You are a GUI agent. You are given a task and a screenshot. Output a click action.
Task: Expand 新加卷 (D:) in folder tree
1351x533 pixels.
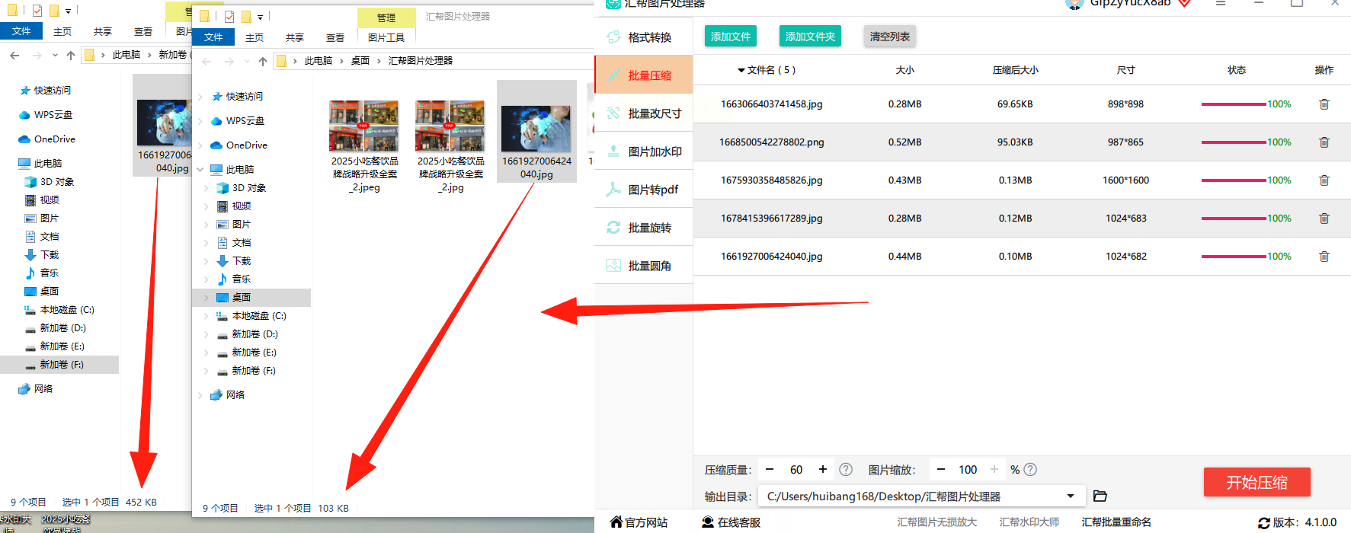(206, 334)
